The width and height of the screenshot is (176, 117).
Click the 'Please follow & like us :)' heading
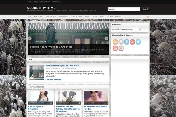tap(123, 35)
